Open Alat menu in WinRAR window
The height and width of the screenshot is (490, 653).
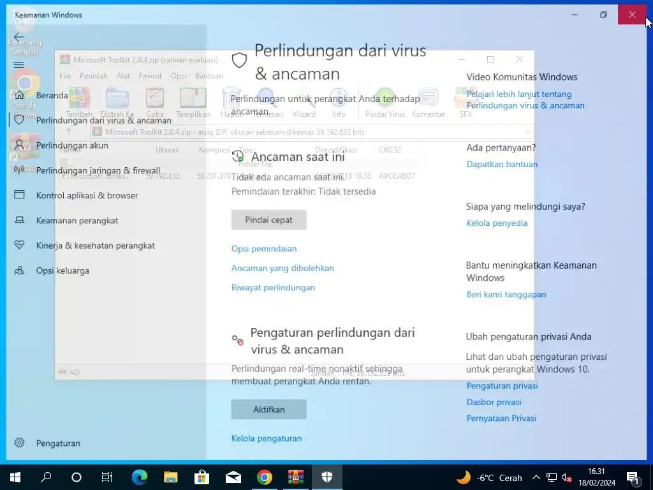point(123,76)
